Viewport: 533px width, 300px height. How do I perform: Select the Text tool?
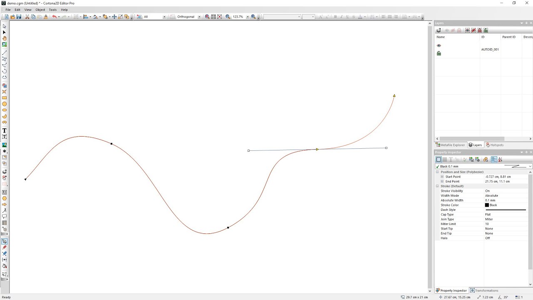[x=5, y=130]
